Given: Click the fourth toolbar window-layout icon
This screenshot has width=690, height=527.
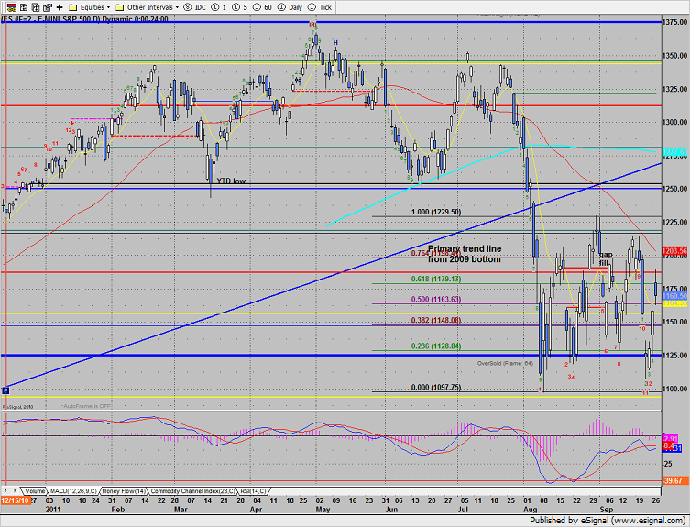Looking at the screenshot, I should 48,7.
